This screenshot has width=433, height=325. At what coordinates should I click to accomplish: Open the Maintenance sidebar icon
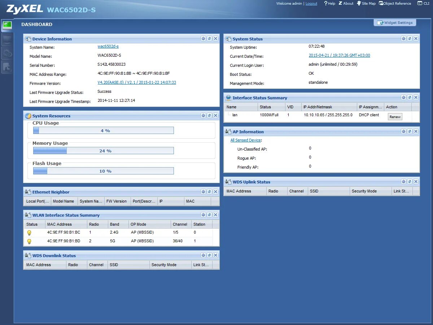pyautogui.click(x=7, y=67)
